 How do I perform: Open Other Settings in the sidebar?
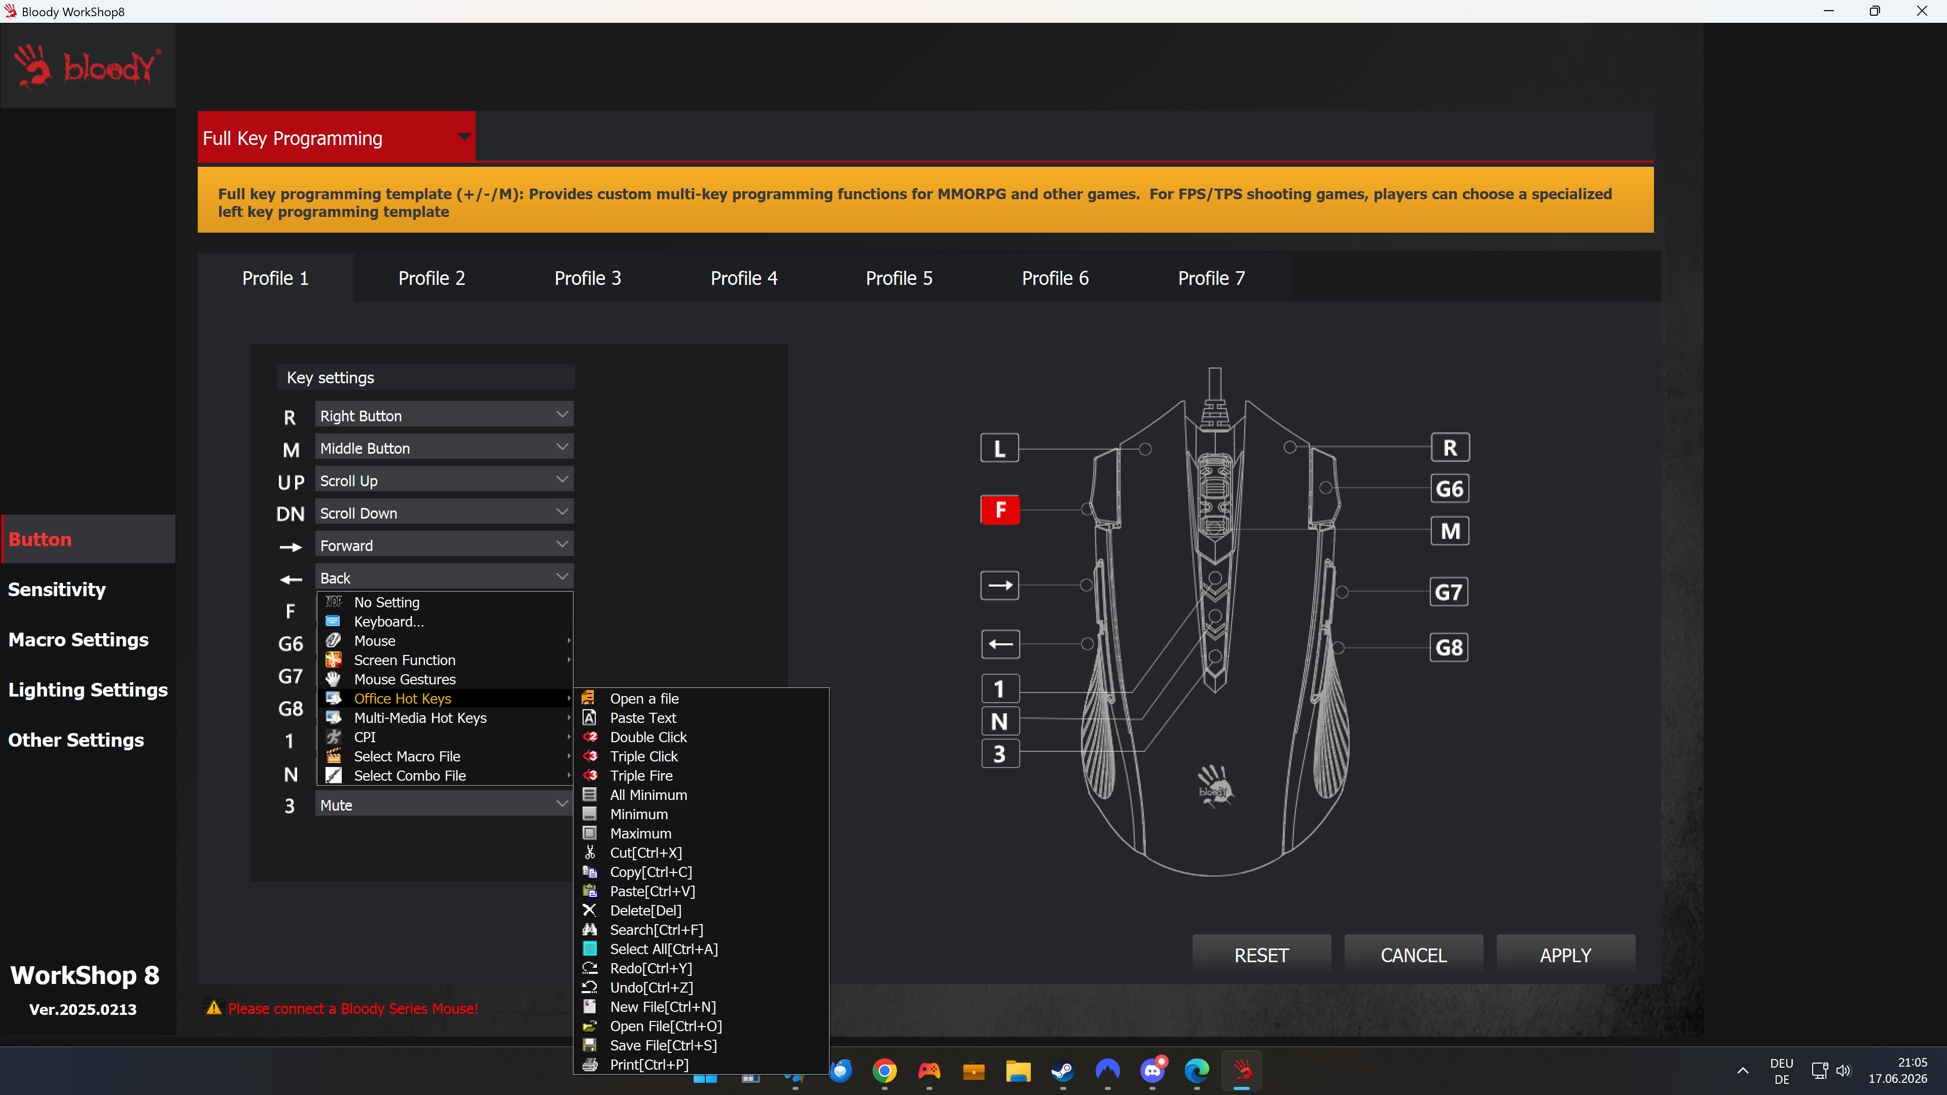click(88, 740)
